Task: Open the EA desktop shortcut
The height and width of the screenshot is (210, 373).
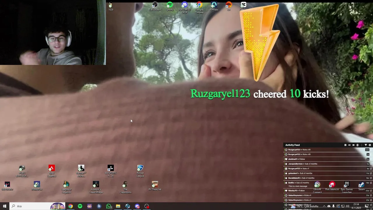Action: (229, 7)
